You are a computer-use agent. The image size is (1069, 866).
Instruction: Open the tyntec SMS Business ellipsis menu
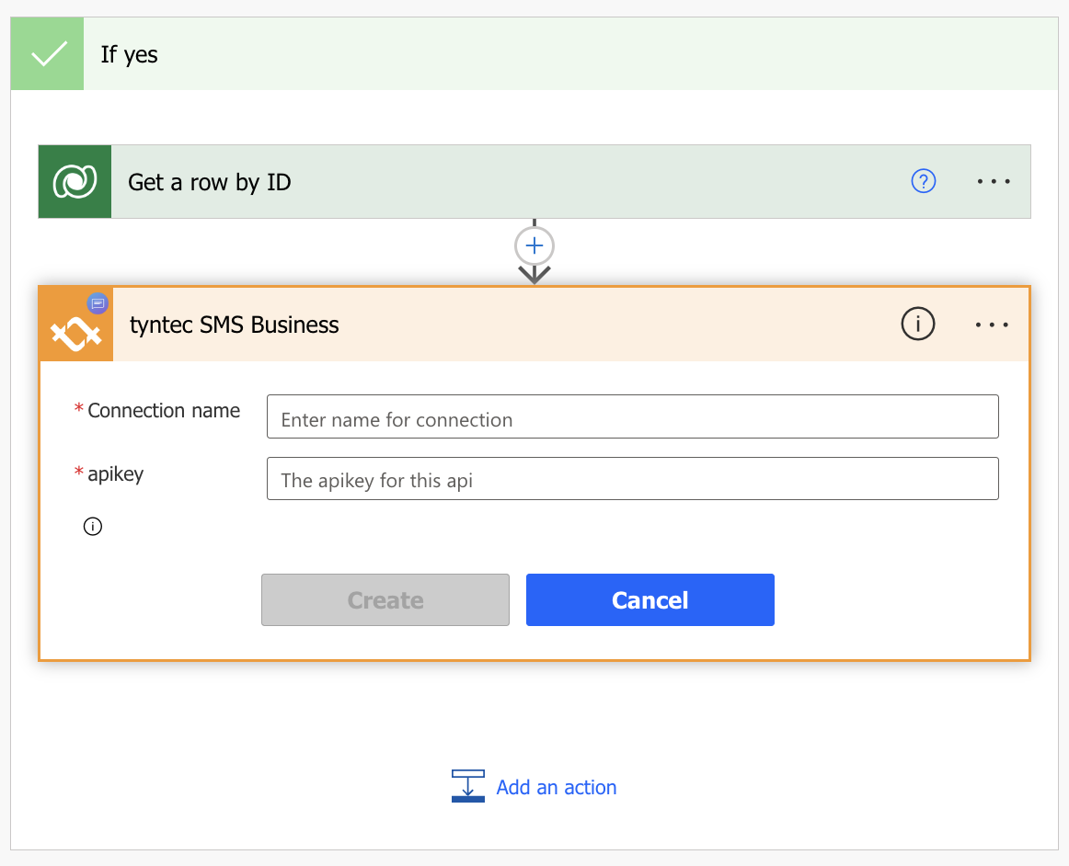(x=992, y=325)
